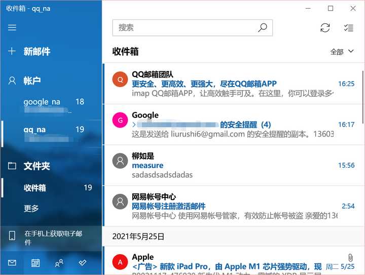Close the mail window
This screenshot has width=365, height=275.
(353, 9)
